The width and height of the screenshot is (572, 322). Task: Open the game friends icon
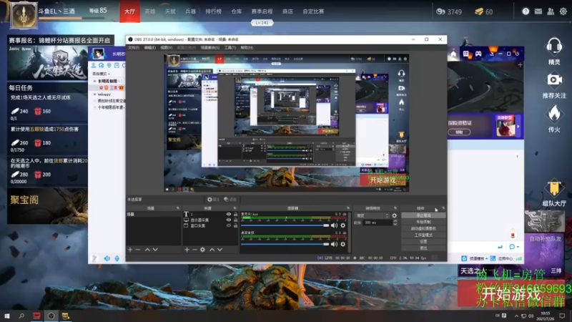[x=551, y=11]
